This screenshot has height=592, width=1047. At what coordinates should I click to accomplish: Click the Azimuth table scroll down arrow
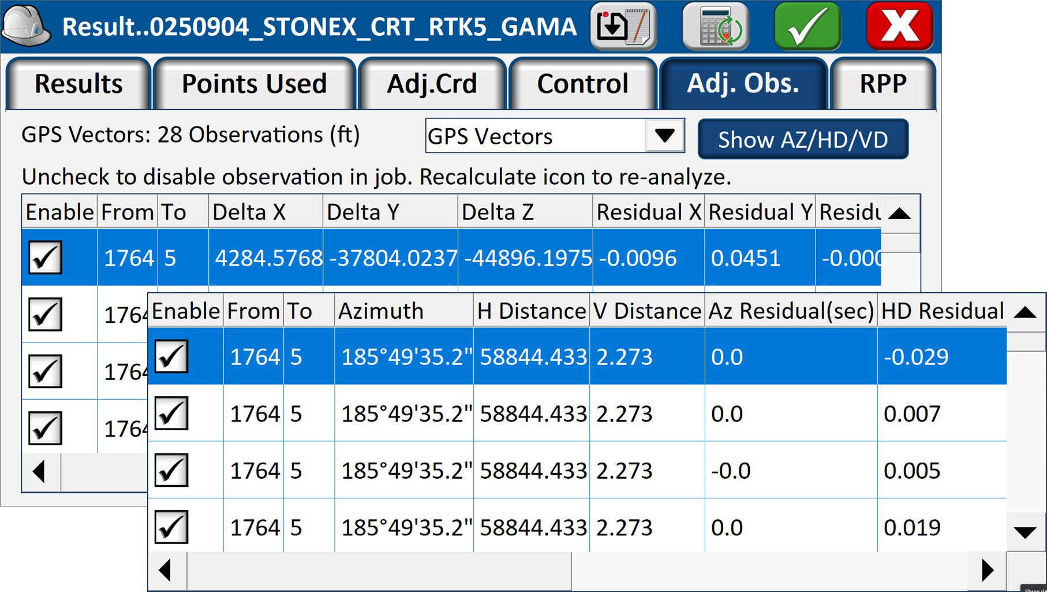1026,533
